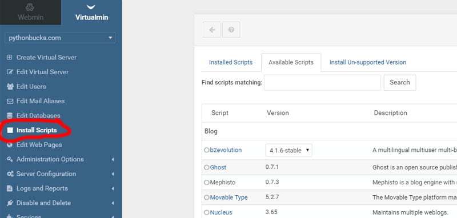Click the Mephisto script name
Screen dimensions: 457x218
pos(223,183)
